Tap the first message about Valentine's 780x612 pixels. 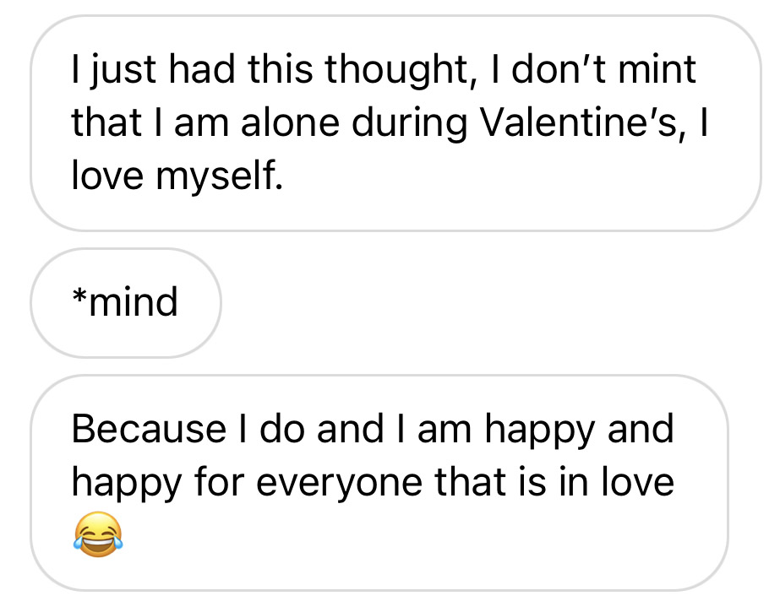point(395,122)
